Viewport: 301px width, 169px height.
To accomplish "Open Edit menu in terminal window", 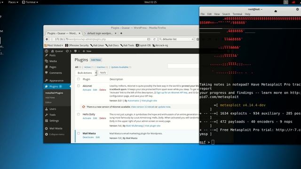I will [x=209, y=14].
